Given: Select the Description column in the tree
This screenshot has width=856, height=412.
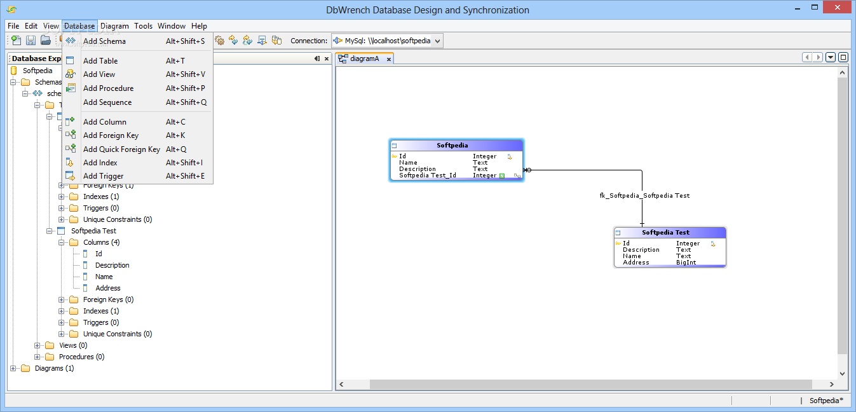Looking at the screenshot, I should [x=112, y=265].
